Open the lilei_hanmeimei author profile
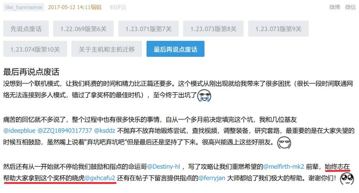The height and width of the screenshot is (193, 359). [24, 7]
